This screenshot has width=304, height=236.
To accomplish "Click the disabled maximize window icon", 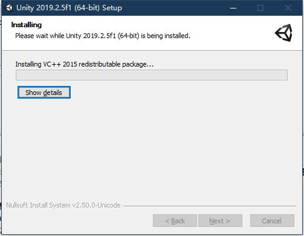I will tap(260, 8).
